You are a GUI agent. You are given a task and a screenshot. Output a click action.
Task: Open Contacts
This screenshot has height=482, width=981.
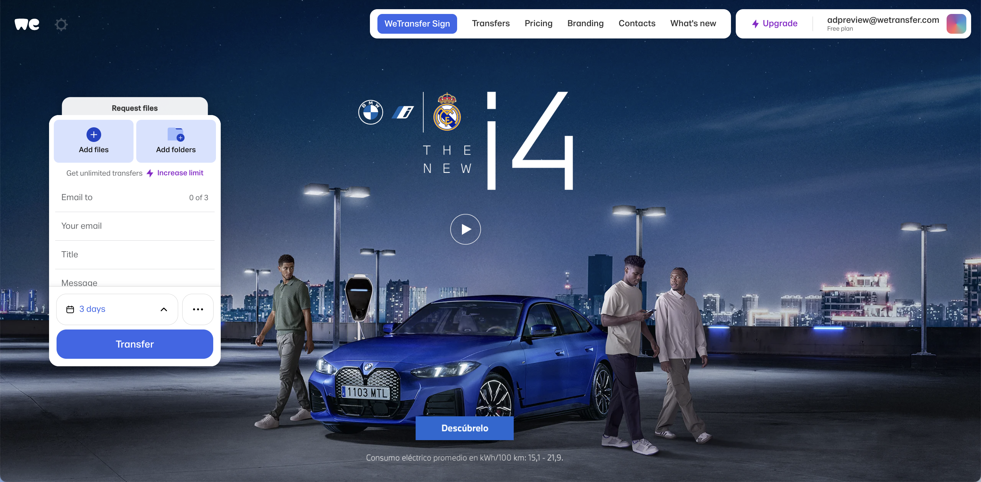click(637, 23)
